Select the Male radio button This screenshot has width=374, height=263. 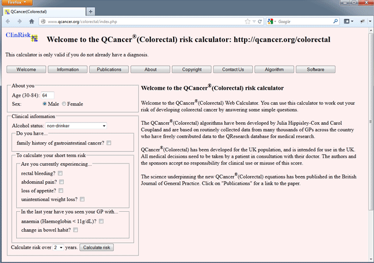[45, 104]
